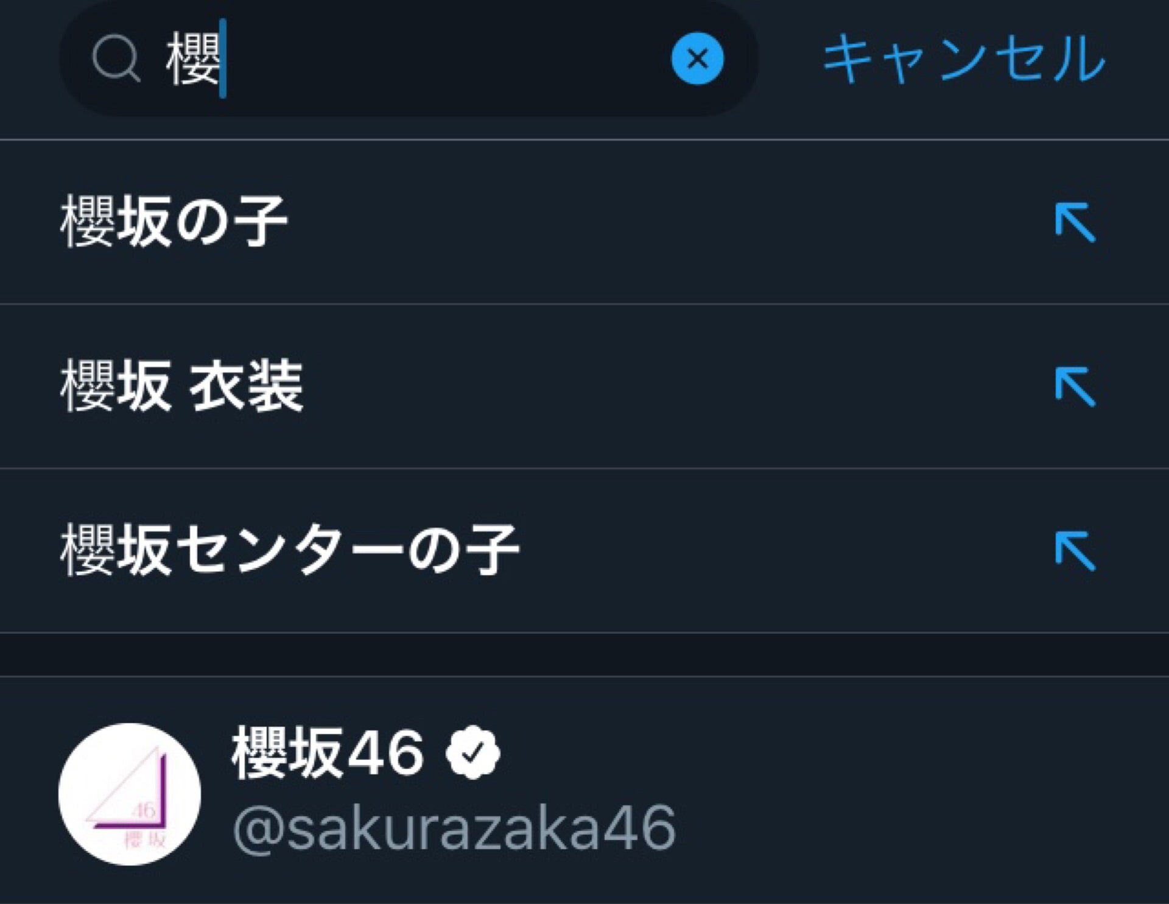Click empty space right of 櫻坂46 account
1169x904 pixels.
913,791
